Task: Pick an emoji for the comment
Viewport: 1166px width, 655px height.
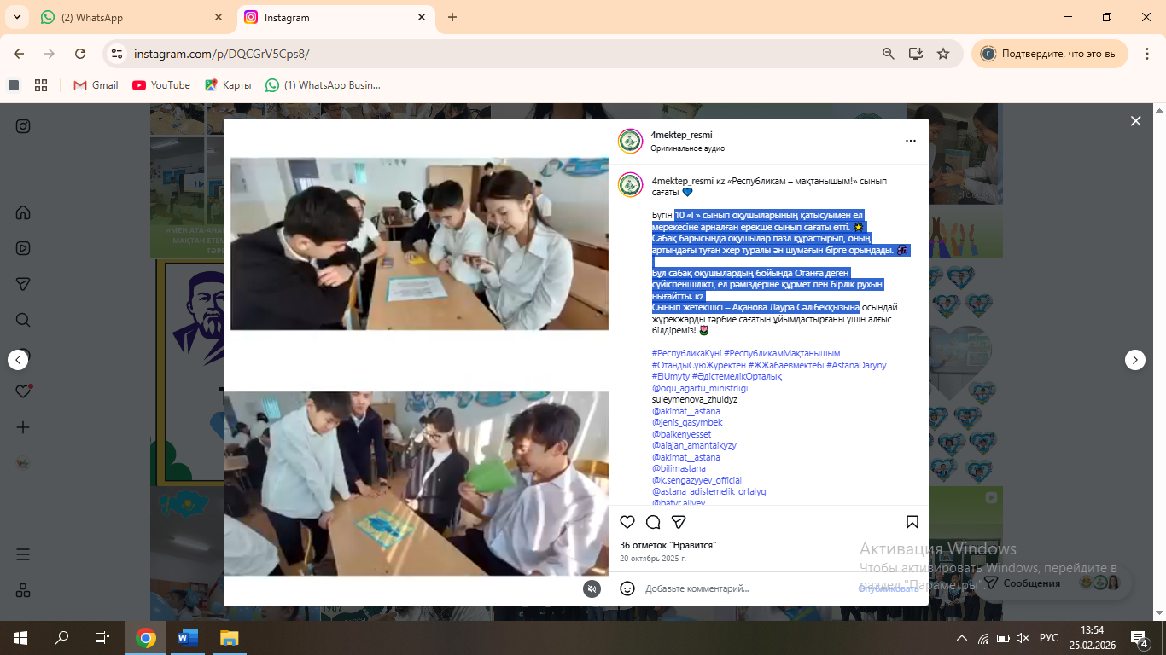Action: pos(627,588)
